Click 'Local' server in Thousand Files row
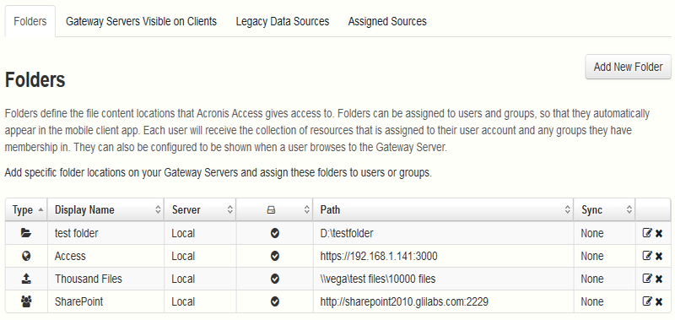675x320 pixels. coord(183,279)
